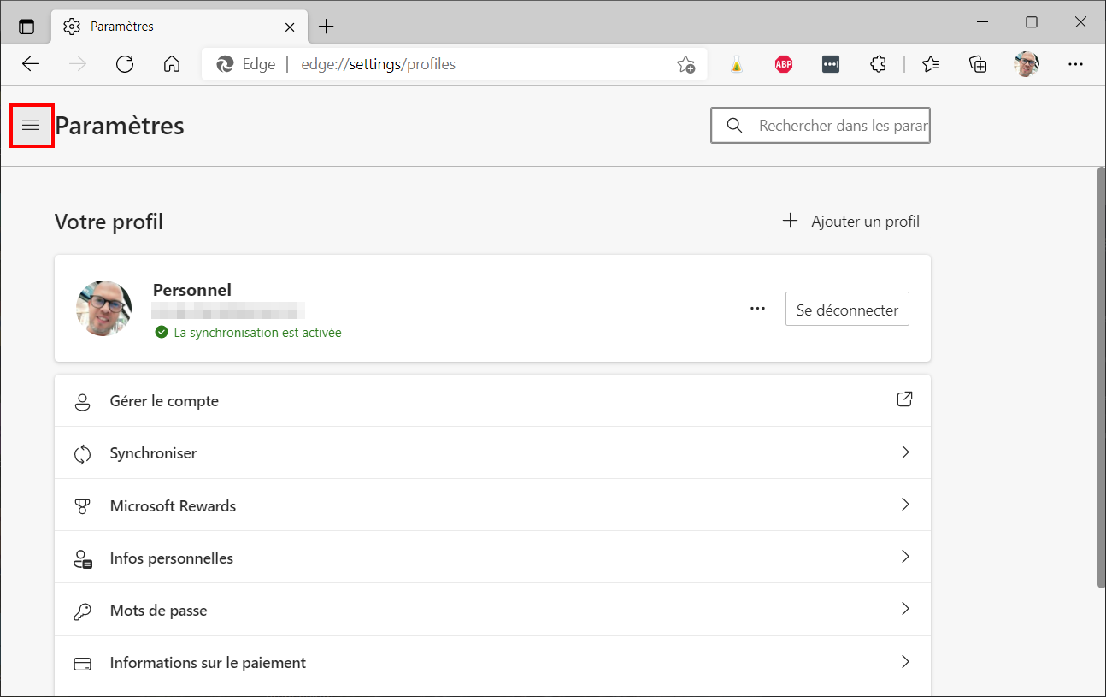Open the yellow flask extension
Screen dimensions: 1106x697
(x=736, y=64)
